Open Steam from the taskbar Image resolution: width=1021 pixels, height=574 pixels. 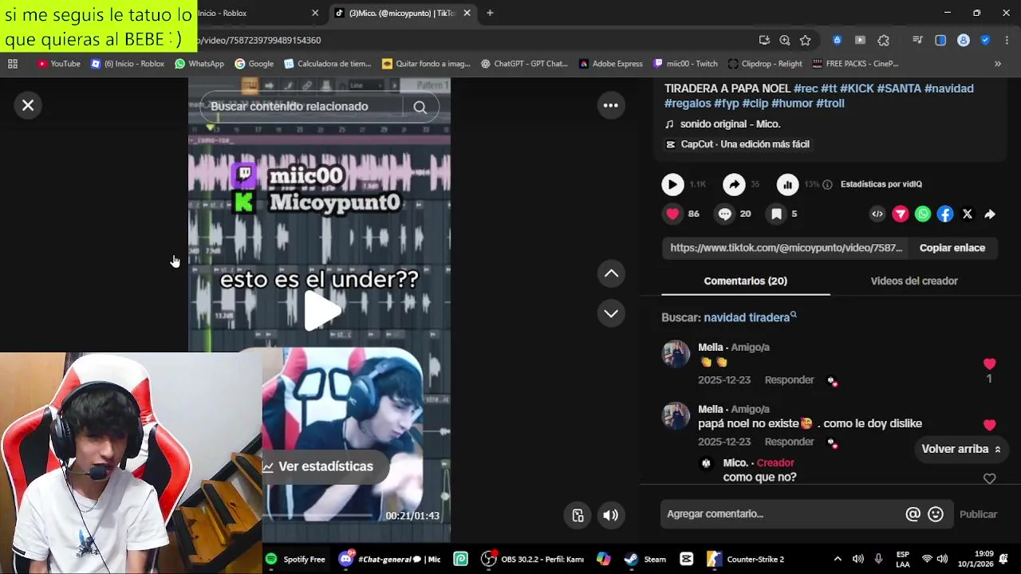[x=645, y=560]
